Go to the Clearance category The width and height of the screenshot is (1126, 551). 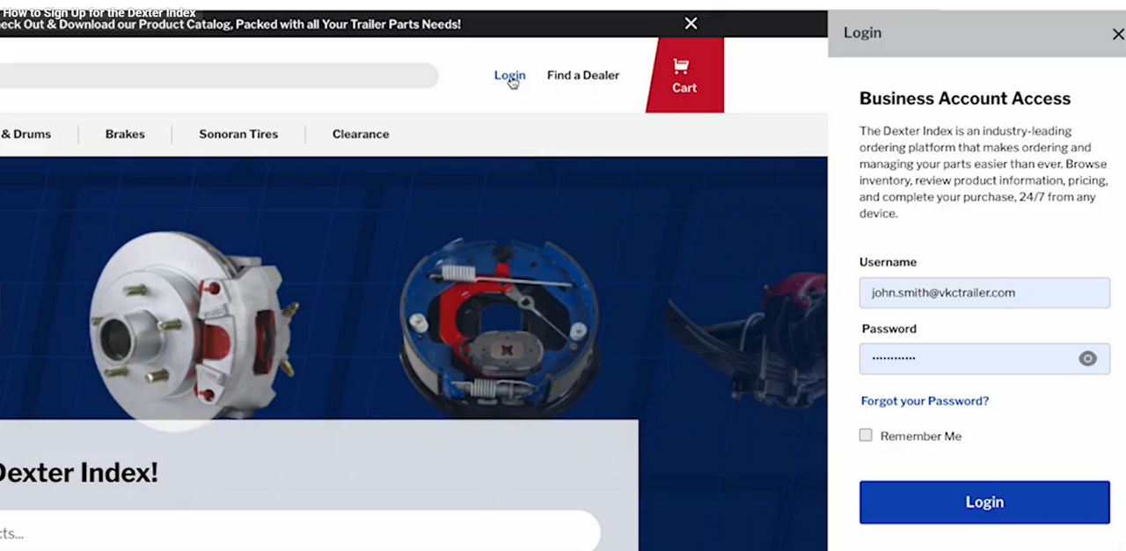tap(361, 134)
